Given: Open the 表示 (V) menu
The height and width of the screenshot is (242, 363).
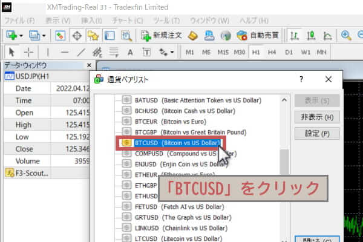Looking at the screenshot, I should (58, 21).
